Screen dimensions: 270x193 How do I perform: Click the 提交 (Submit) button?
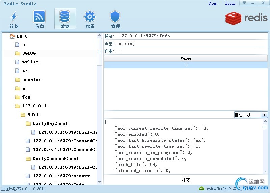186,180
